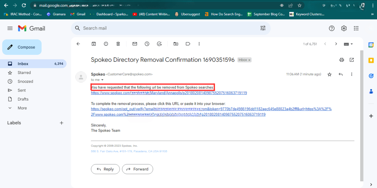Open the IRAC Method bookmark

point(23,14)
